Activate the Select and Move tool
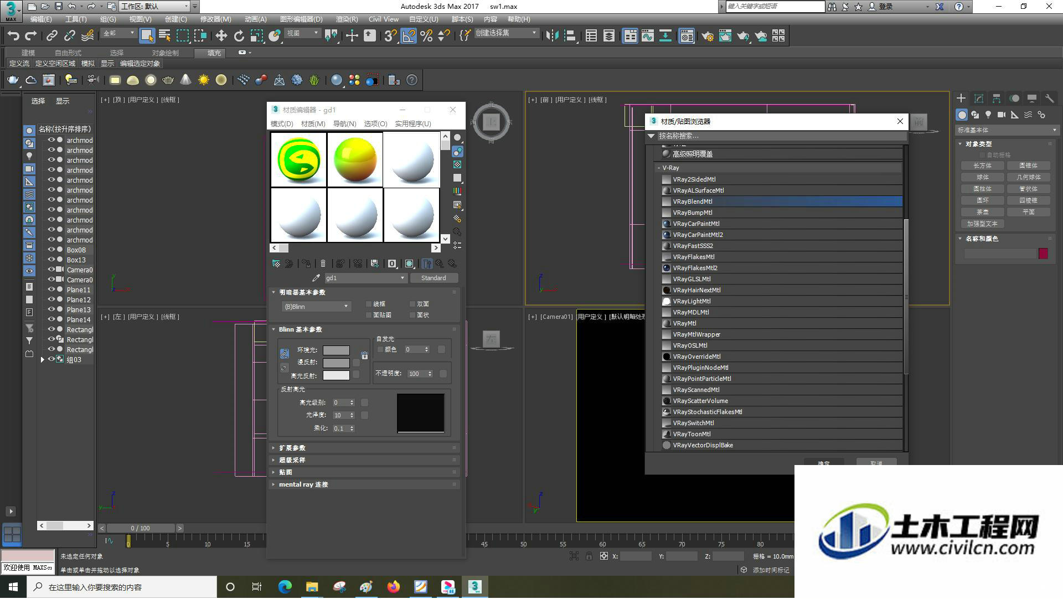Image resolution: width=1063 pixels, height=599 pixels. click(x=221, y=36)
